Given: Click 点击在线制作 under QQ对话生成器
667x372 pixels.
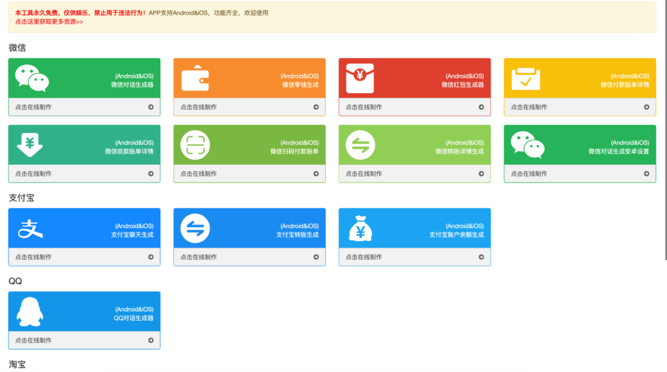Looking at the screenshot, I should [x=33, y=341].
